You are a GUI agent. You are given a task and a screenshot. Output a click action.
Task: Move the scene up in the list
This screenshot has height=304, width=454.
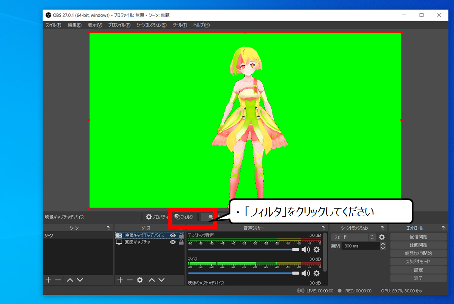coord(70,280)
